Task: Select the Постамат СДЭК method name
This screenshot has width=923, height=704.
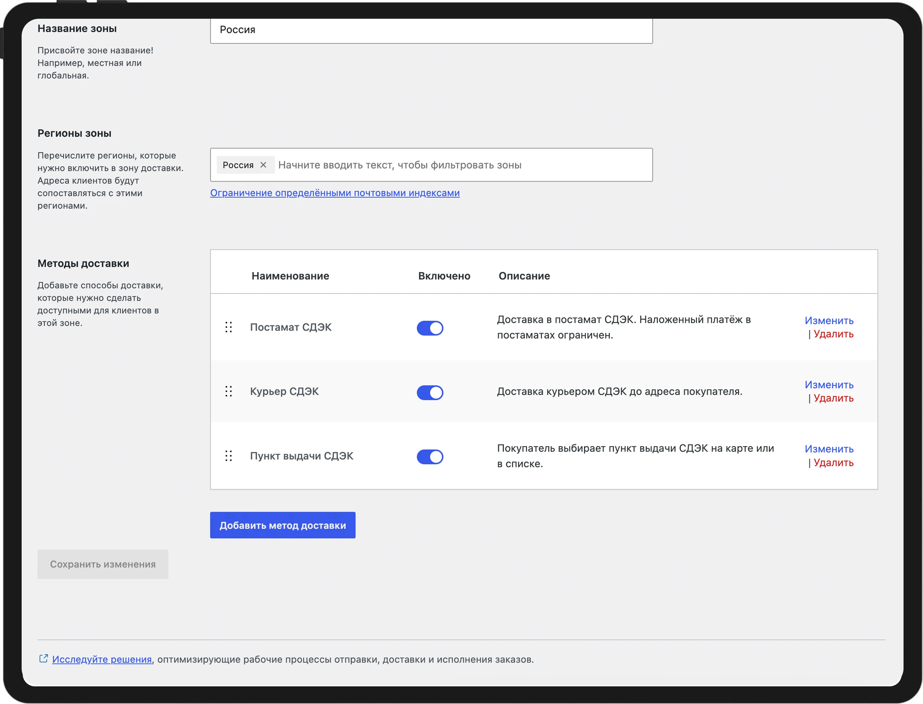Action: tap(291, 327)
